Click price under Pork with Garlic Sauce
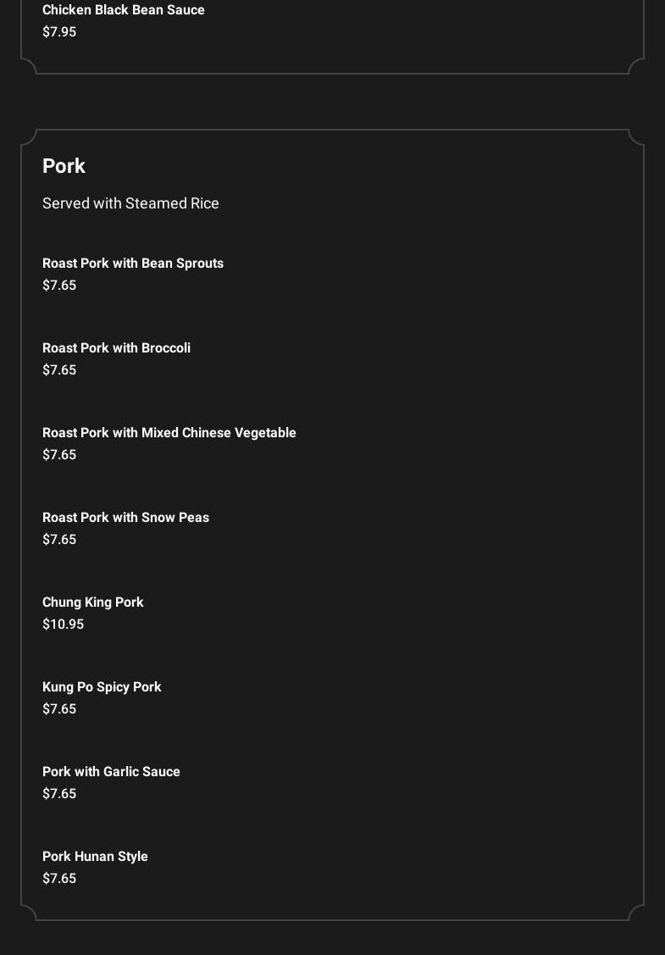Image resolution: width=665 pixels, height=955 pixels. [x=59, y=793]
